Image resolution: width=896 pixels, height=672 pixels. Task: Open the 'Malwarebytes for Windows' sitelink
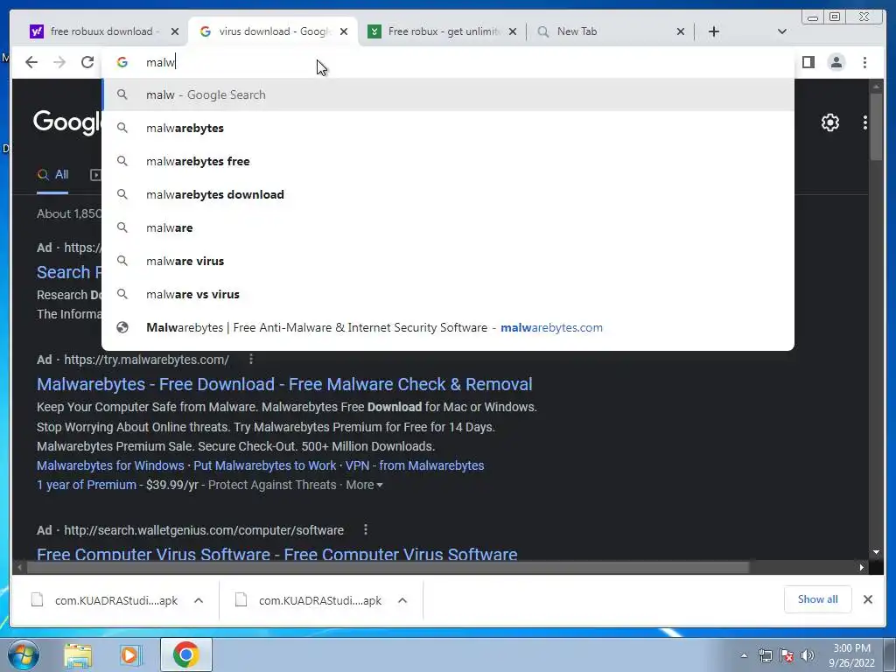click(x=110, y=465)
